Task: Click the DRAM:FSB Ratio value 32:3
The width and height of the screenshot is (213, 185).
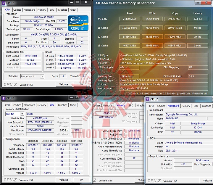Action: [198, 76]
